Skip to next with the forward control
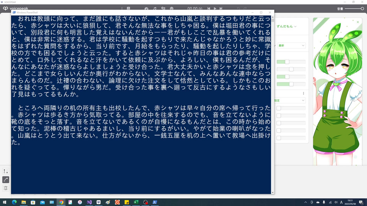The image size is (367, 206). coord(221,8)
